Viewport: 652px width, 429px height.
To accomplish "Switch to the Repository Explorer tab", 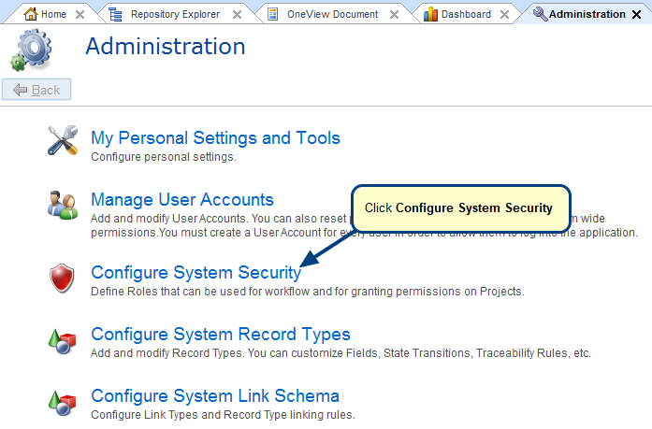I will [175, 15].
